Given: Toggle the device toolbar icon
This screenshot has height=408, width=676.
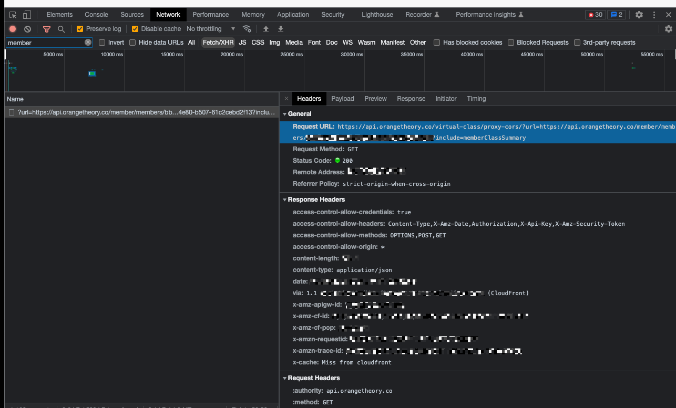Looking at the screenshot, I should pos(27,15).
